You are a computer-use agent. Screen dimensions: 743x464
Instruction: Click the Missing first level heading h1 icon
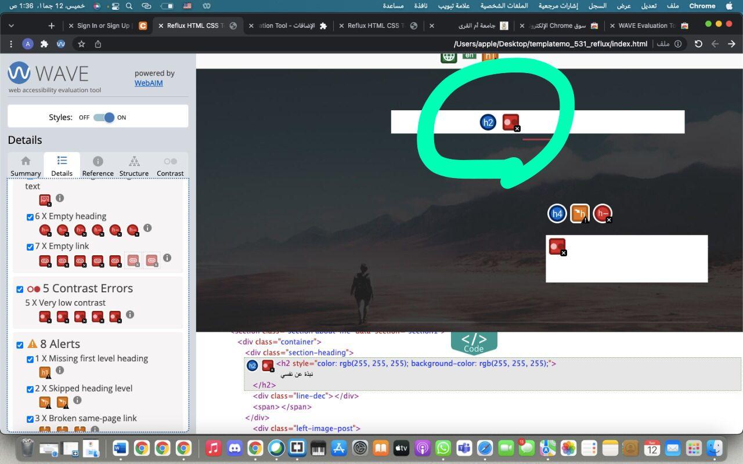[45, 372]
